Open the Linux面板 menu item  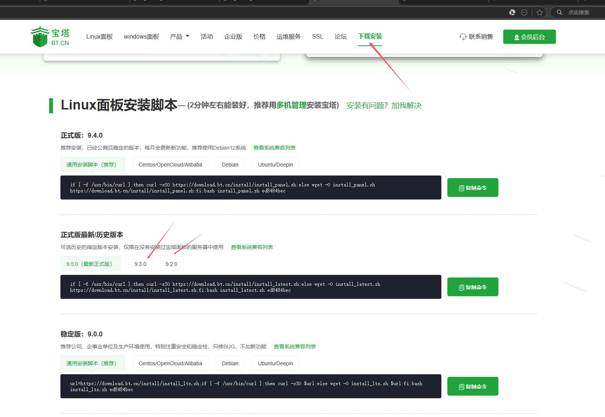pyautogui.click(x=99, y=36)
